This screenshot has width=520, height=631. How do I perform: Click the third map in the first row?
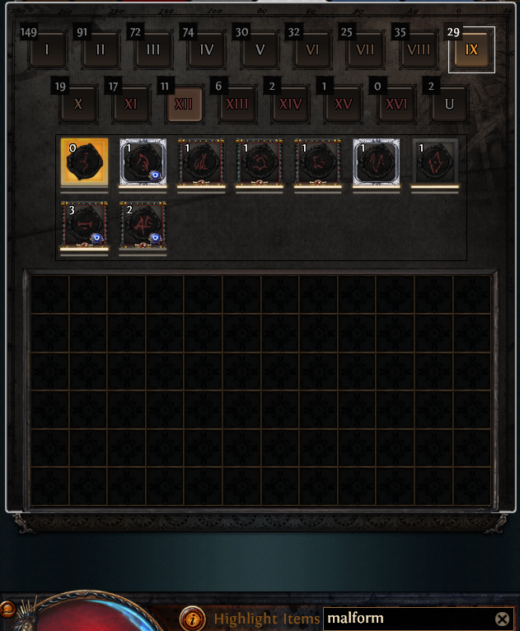pyautogui.click(x=201, y=161)
